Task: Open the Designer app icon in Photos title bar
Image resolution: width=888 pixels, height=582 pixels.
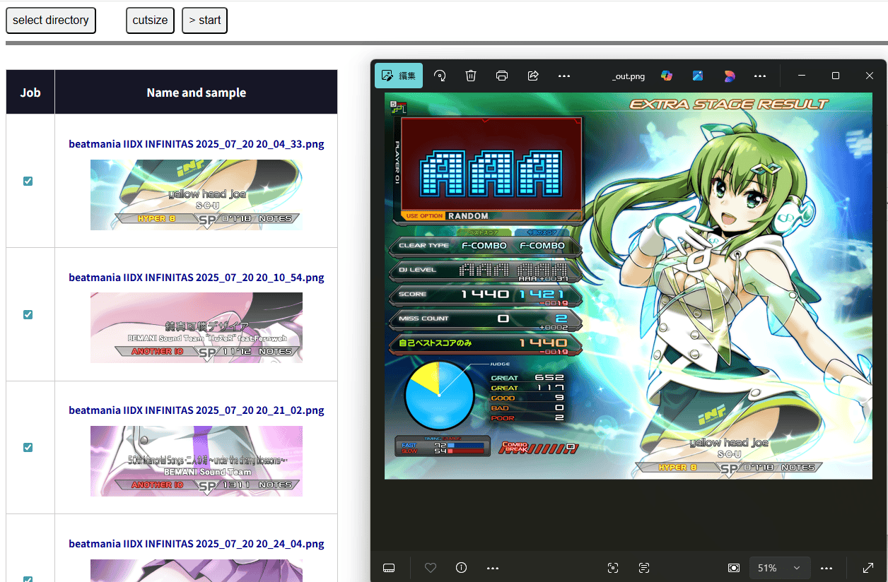Action: pos(697,76)
